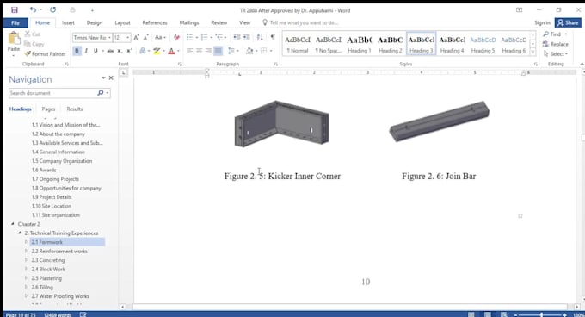Apply subscript formatting
This screenshot has height=317, width=585.
tap(120, 51)
